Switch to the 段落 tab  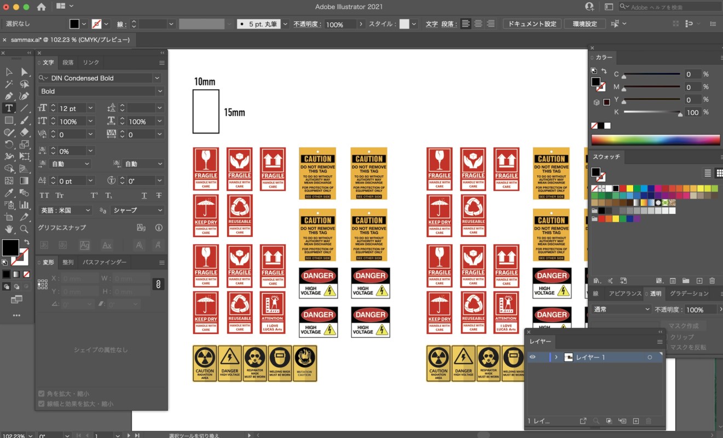point(68,62)
